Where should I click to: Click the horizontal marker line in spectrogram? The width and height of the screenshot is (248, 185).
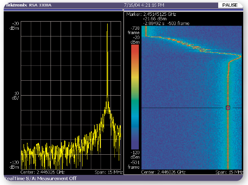click(191, 108)
